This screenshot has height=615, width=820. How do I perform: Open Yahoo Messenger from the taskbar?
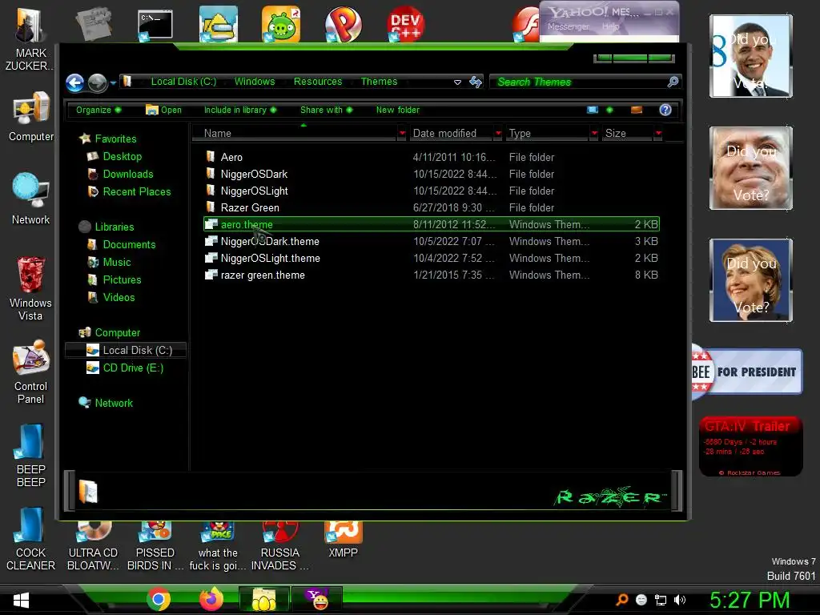point(317,599)
